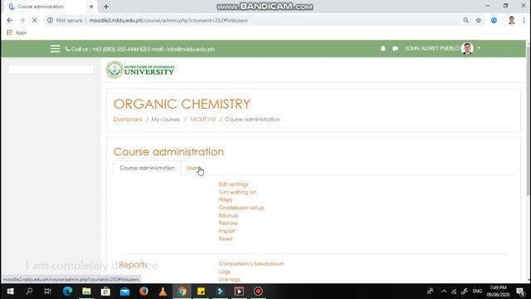Open Gradebook setup link

point(241,208)
